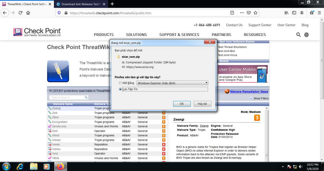The height and width of the screenshot is (171, 324).
Task: Click OK in the download dialog
Action: click(x=182, y=104)
